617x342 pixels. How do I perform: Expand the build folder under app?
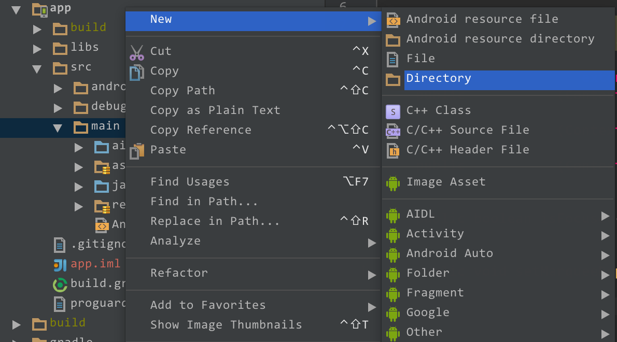(37, 30)
